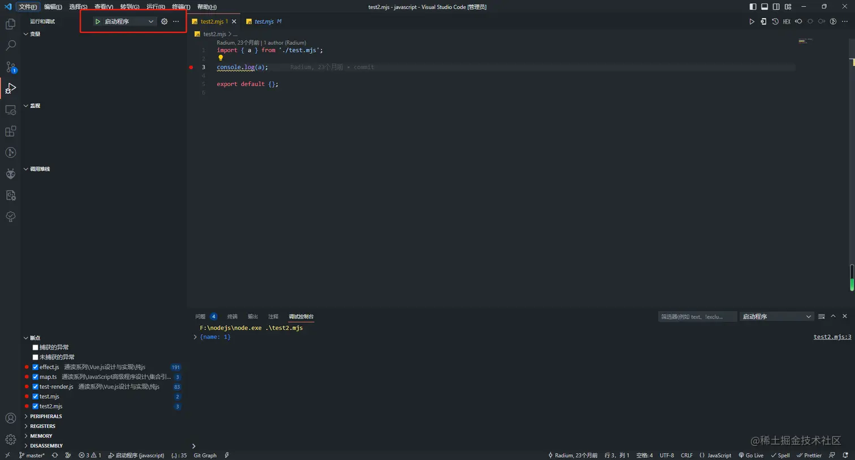Open the Search view in activity bar
Screen dimensions: 855x460
[10, 45]
